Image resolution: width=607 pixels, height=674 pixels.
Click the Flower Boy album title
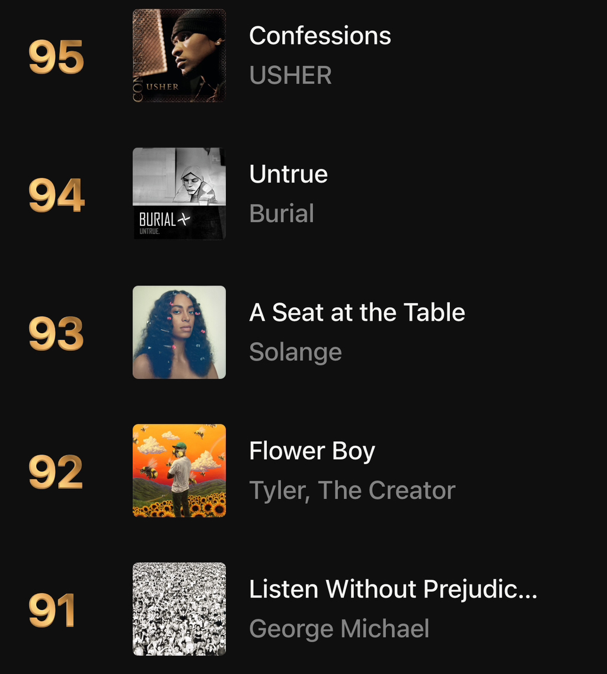coord(312,451)
